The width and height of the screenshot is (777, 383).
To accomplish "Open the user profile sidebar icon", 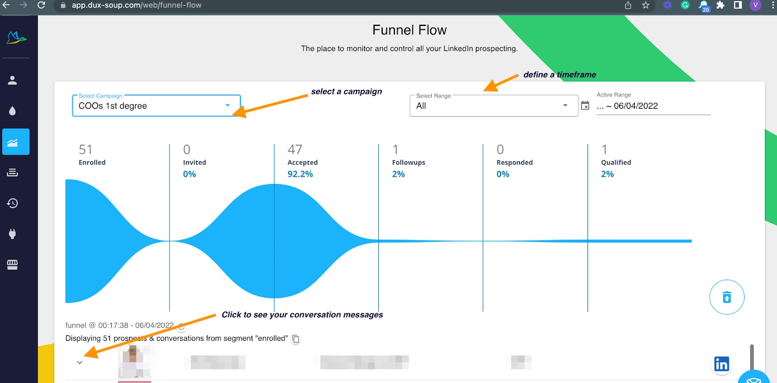I will click(x=13, y=80).
